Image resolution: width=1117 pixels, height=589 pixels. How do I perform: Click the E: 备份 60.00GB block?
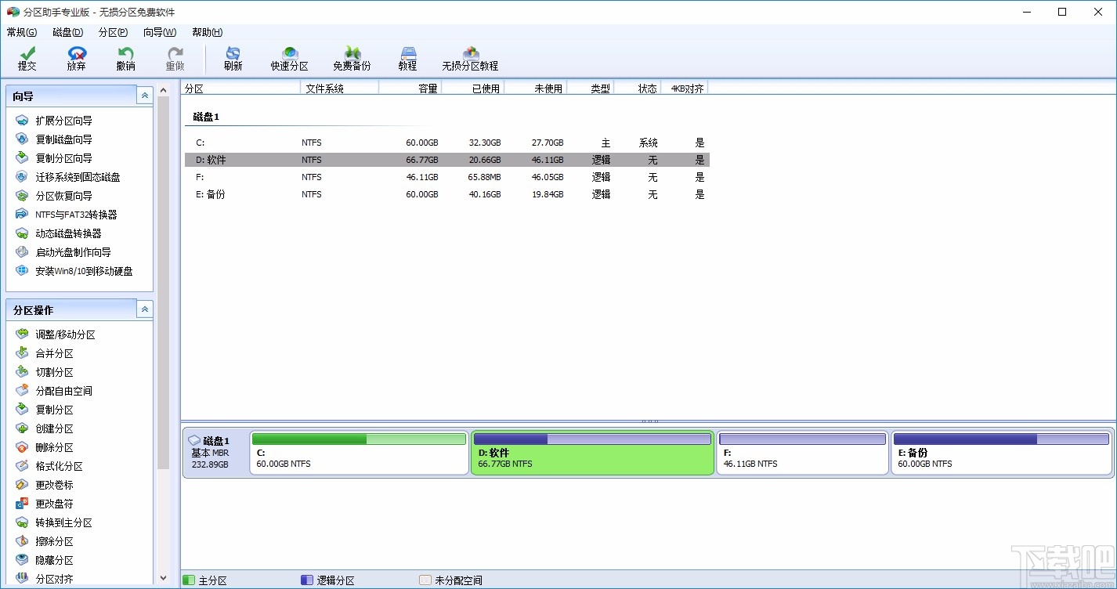point(1001,453)
